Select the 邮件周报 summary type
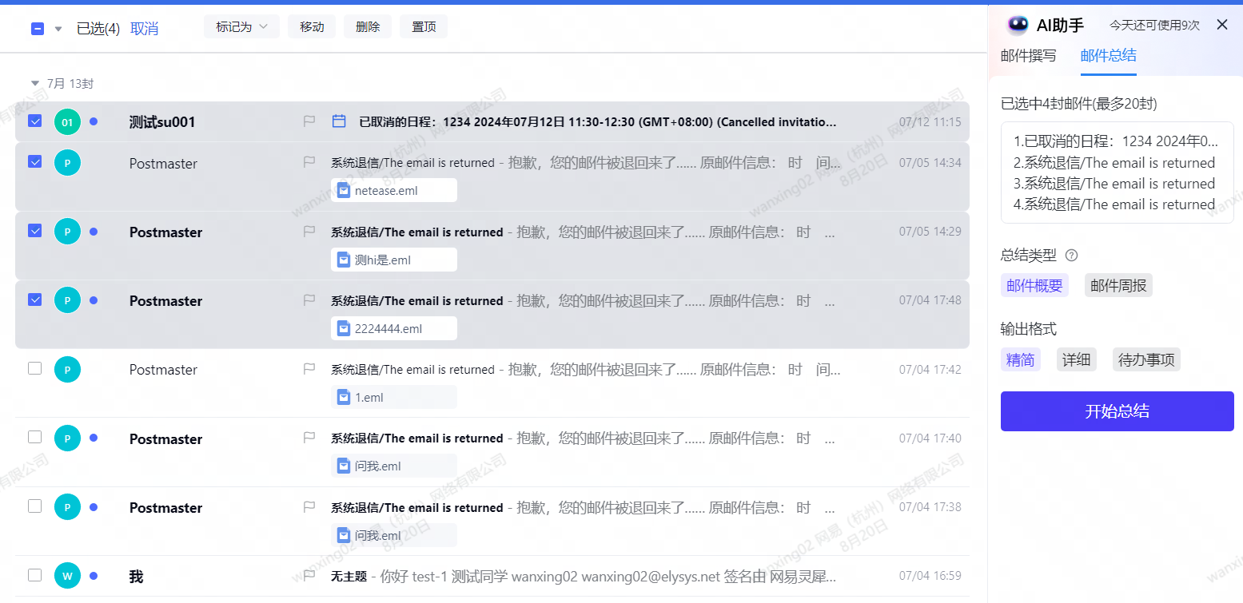The image size is (1243, 603). coord(1118,285)
